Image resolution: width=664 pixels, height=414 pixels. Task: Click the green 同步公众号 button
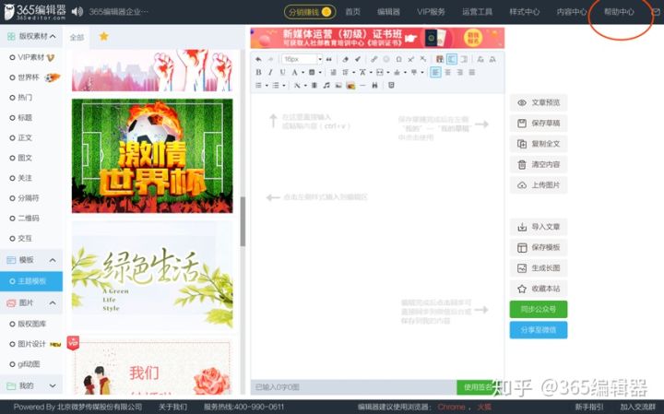[539, 309]
